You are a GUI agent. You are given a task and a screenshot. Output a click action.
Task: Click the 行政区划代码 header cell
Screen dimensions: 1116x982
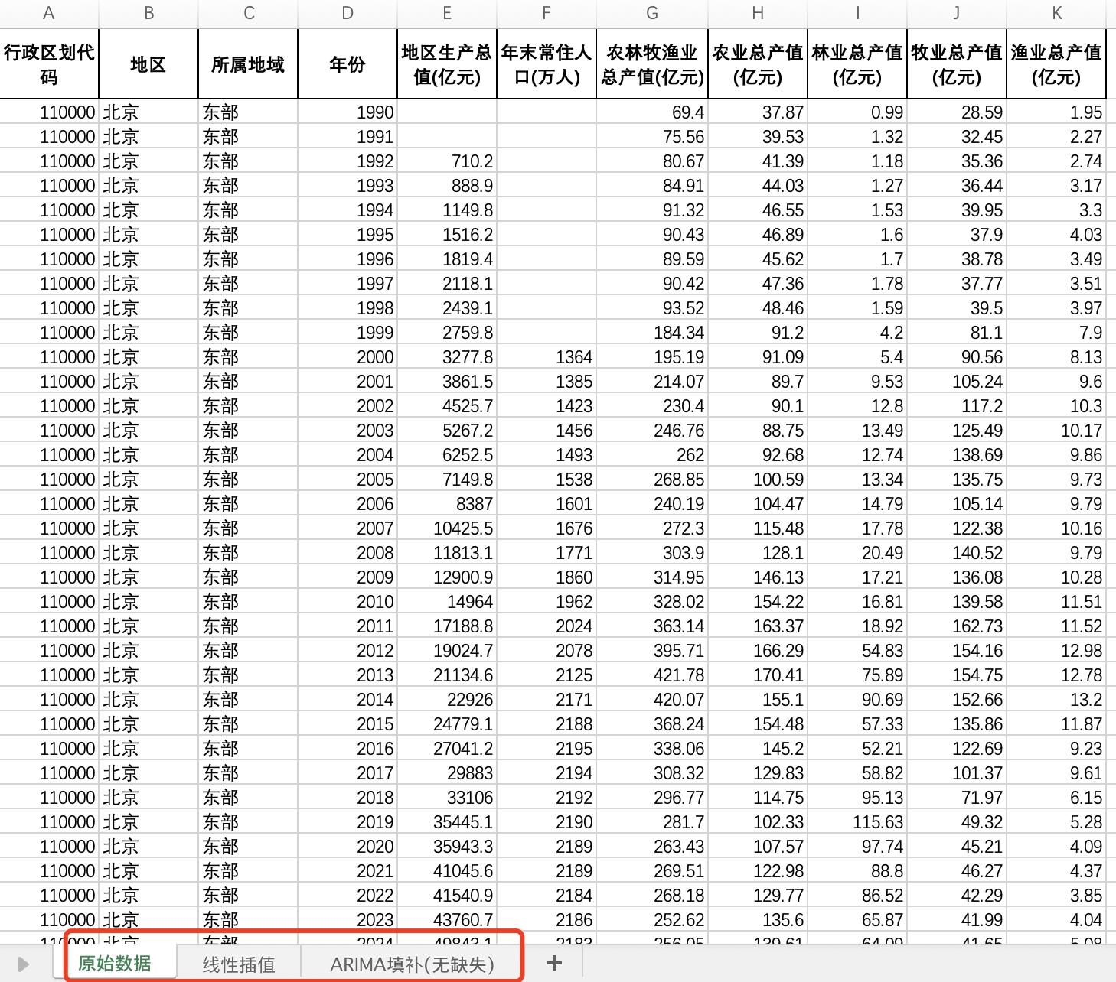49,64
